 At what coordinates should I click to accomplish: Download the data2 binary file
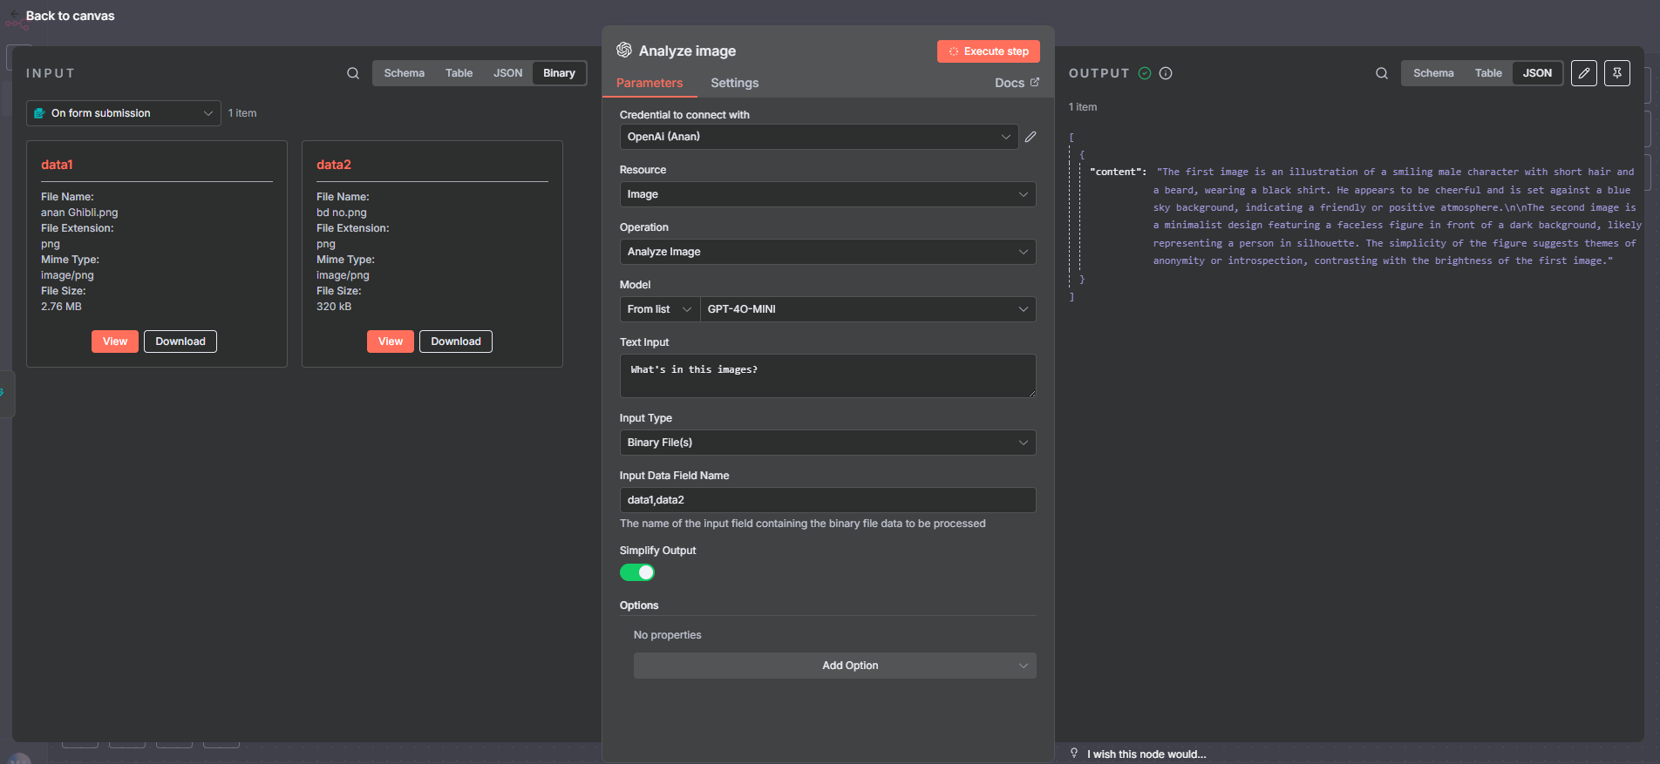pyautogui.click(x=455, y=341)
